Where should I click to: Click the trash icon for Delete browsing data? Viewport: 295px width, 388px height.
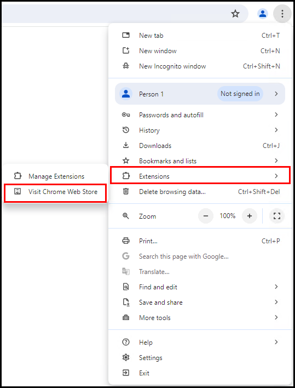click(126, 191)
